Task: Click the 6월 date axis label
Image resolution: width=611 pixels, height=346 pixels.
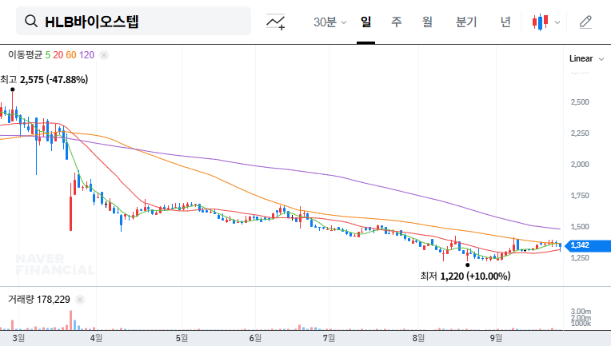Action: coord(255,338)
